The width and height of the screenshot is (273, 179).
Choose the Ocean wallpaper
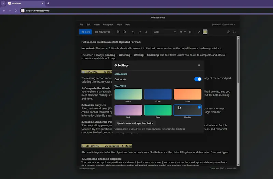click(x=158, y=94)
